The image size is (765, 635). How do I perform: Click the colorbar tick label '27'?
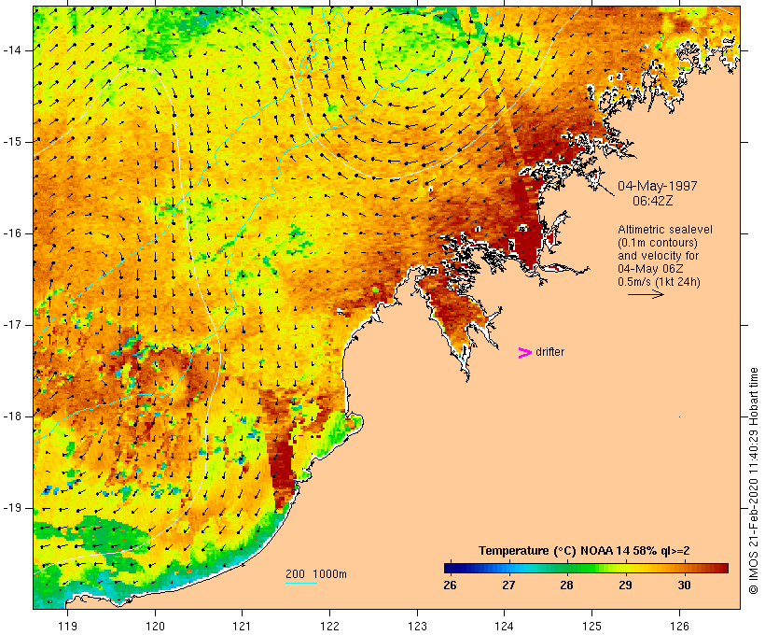[508, 586]
